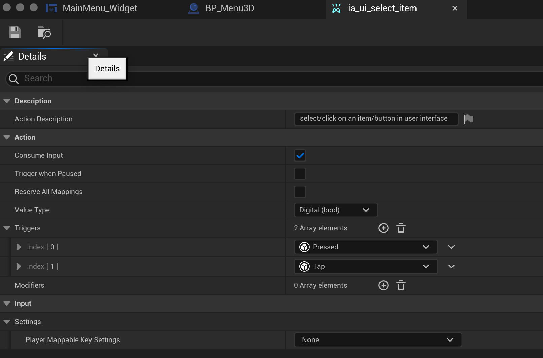Click the Pressed trigger class icon
Viewport: 543px width, 358px height.
(x=304, y=247)
